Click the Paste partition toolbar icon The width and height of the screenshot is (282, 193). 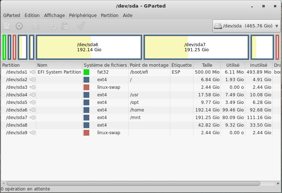(65, 26)
